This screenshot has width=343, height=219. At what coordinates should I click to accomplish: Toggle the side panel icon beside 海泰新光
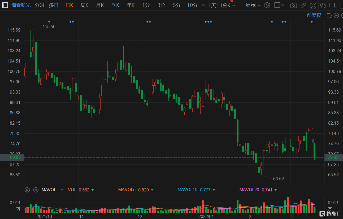coord(5,5)
